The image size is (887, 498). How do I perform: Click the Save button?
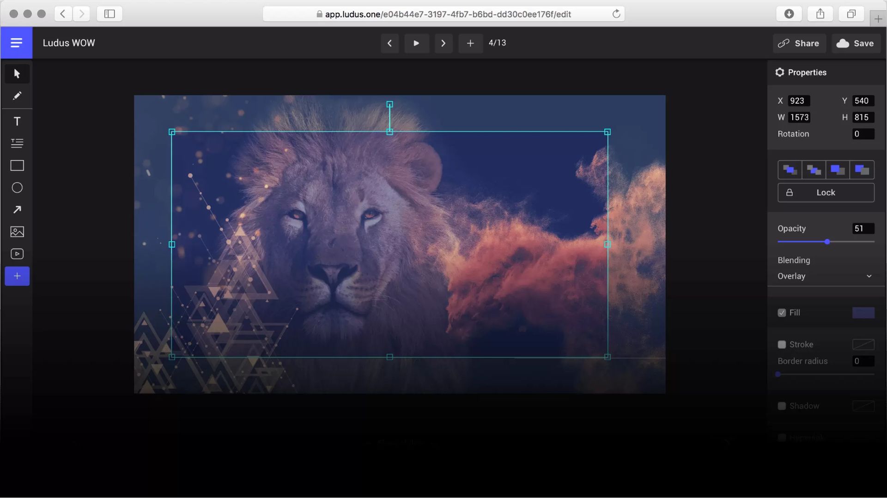click(x=856, y=43)
